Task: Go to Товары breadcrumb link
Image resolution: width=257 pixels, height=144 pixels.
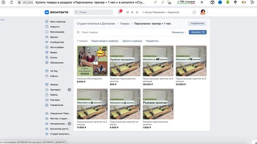Action: coord(124,24)
